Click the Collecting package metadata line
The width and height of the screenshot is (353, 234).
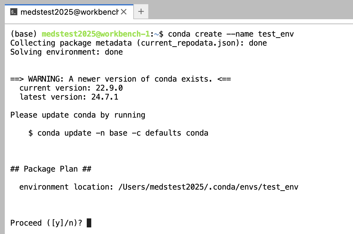click(x=138, y=43)
